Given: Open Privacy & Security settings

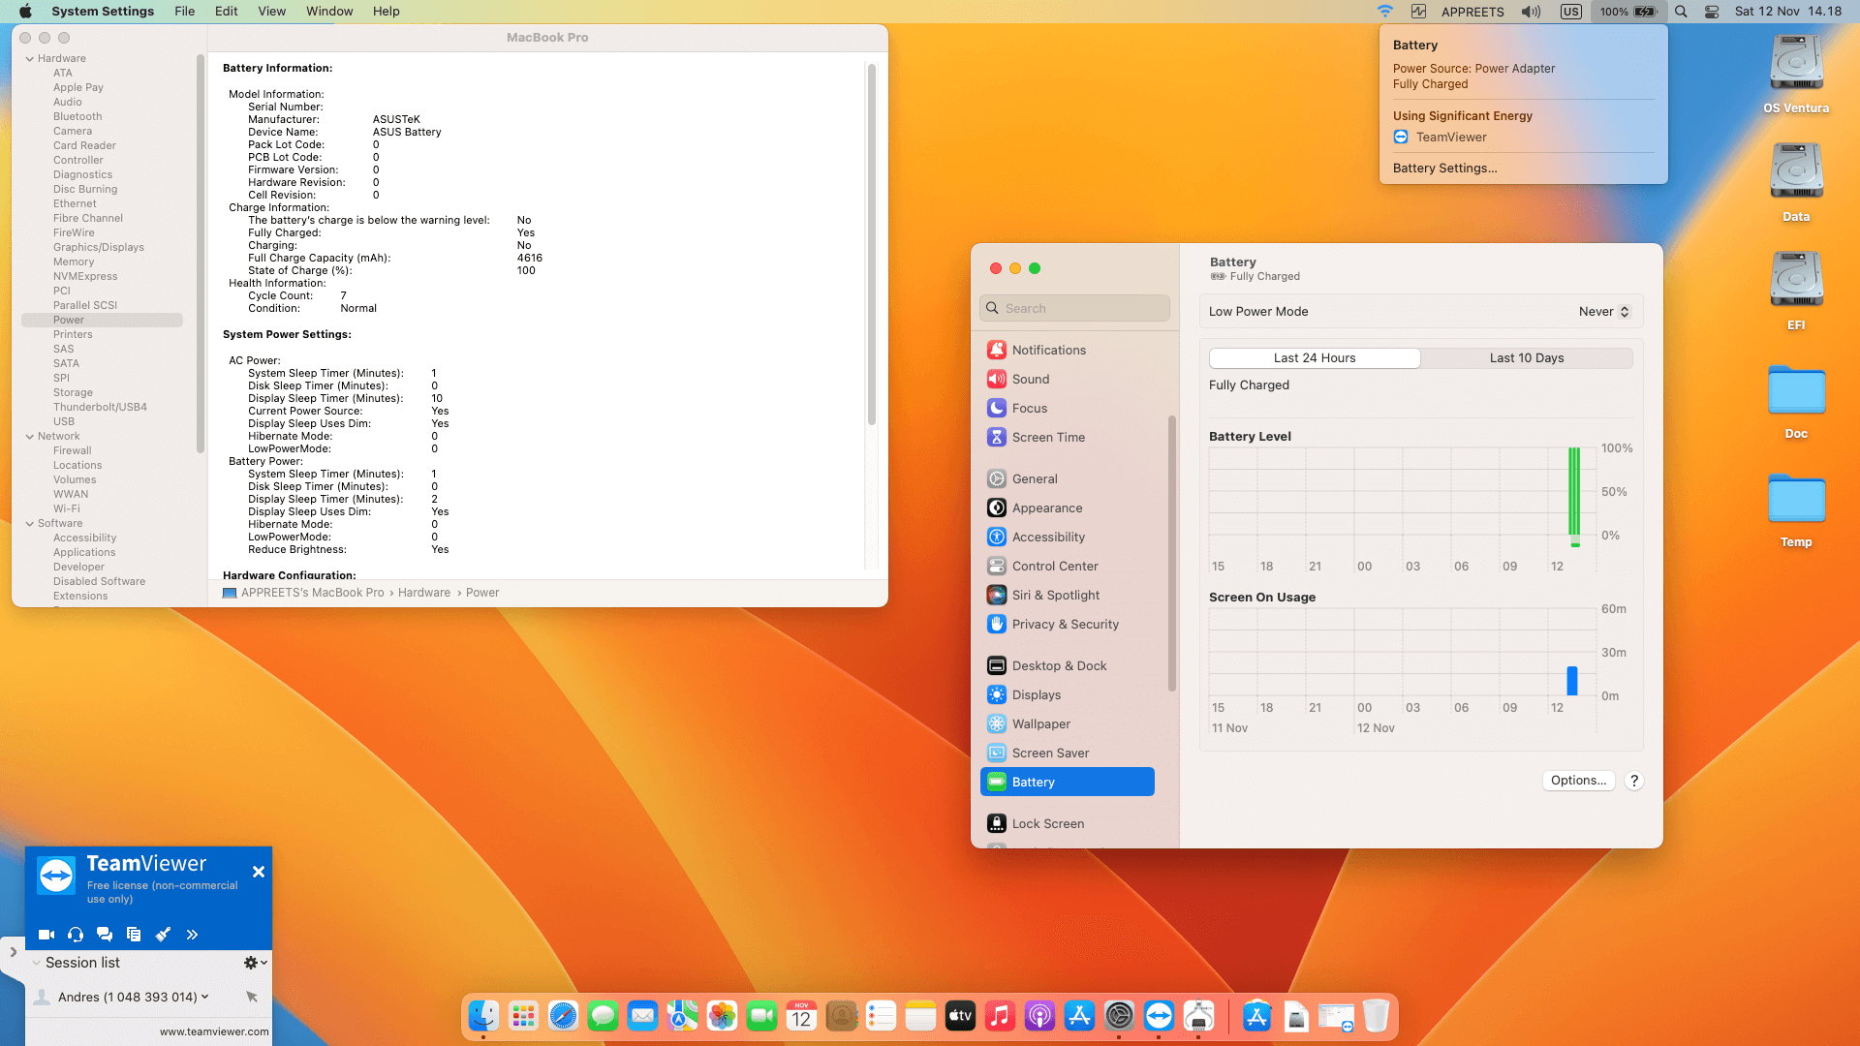Looking at the screenshot, I should click(1068, 624).
